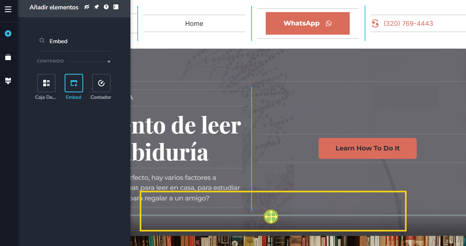Click the green move handle on the embed area
Screen dimensions: 466x246
[271, 217]
